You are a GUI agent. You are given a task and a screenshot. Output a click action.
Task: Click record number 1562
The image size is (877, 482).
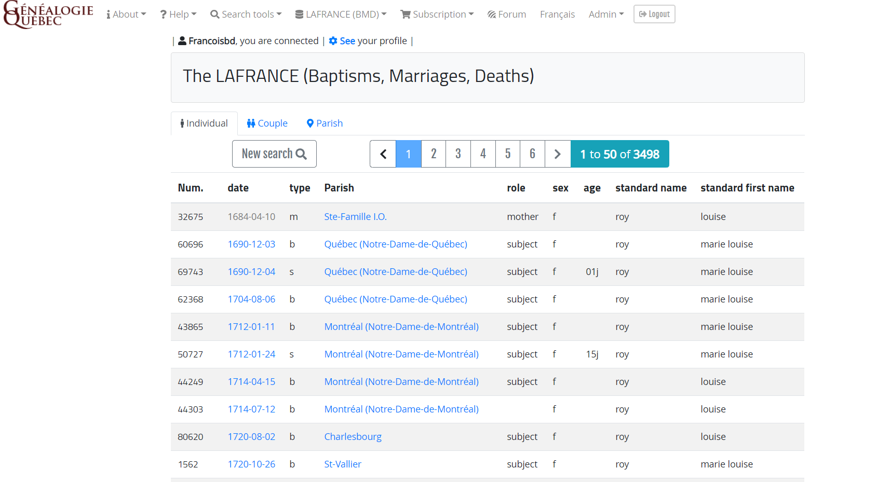(x=188, y=464)
